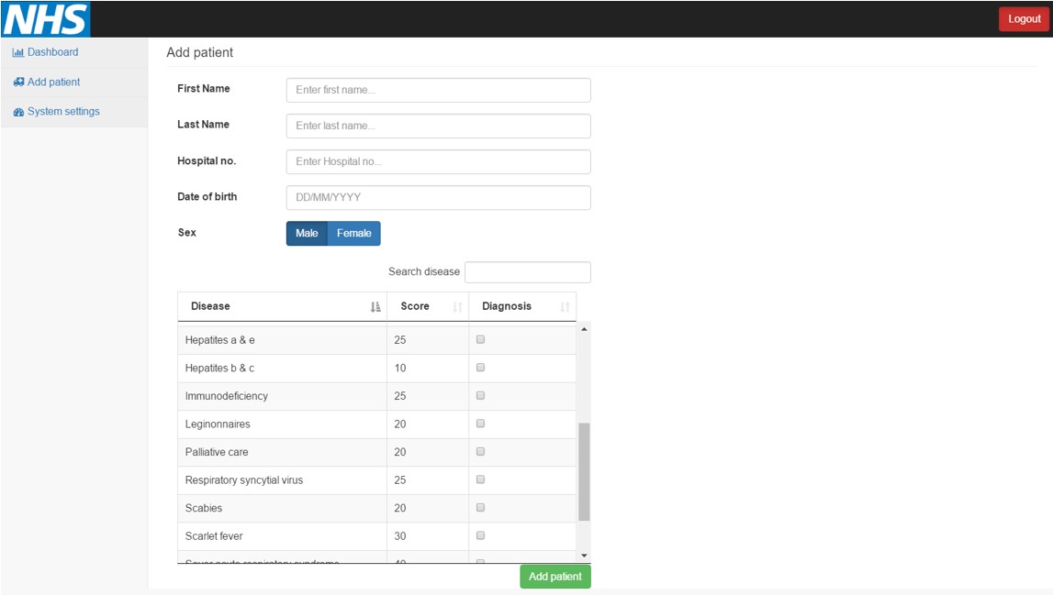Enable the Scarlet fever diagnosis checkbox

[x=479, y=535]
